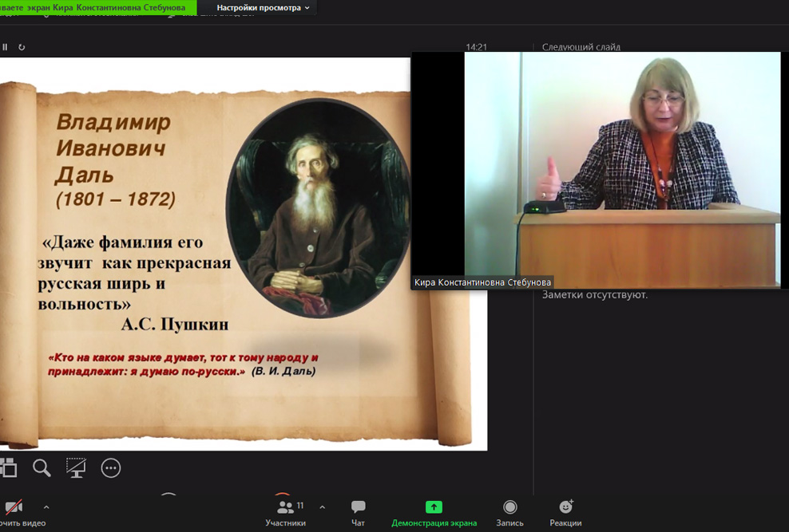Expand the video options arrow beside the camera

[46, 506]
